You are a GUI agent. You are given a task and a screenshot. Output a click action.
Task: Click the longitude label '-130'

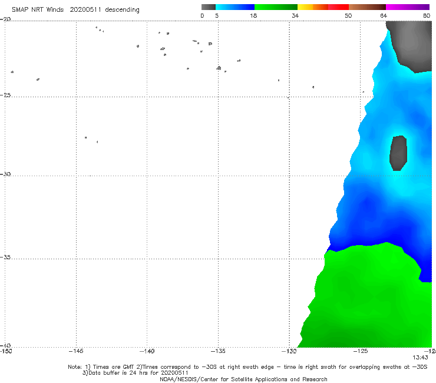tap(289, 351)
